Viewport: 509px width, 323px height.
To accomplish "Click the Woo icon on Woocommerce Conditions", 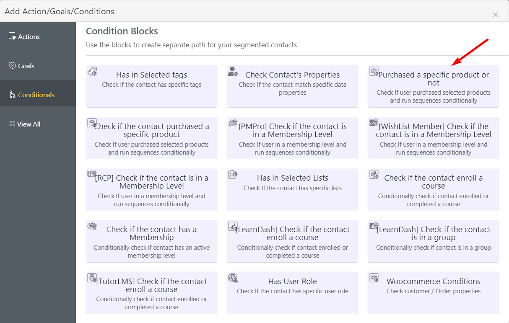I will [374, 278].
